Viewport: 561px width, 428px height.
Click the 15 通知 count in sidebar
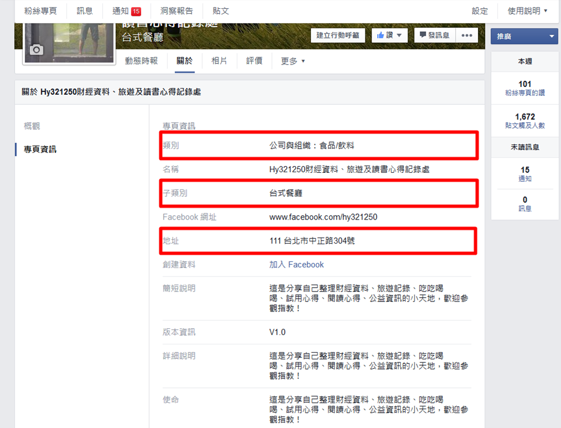[x=525, y=174]
